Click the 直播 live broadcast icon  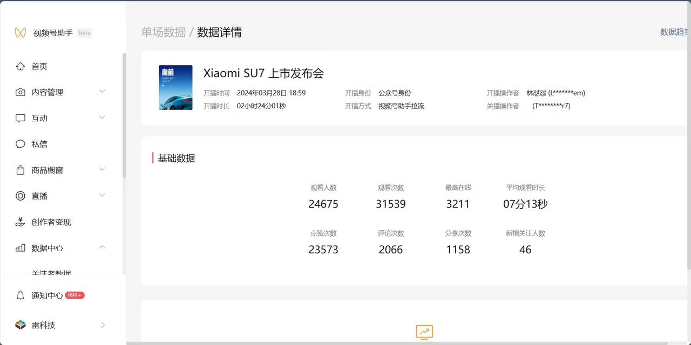pyautogui.click(x=21, y=196)
